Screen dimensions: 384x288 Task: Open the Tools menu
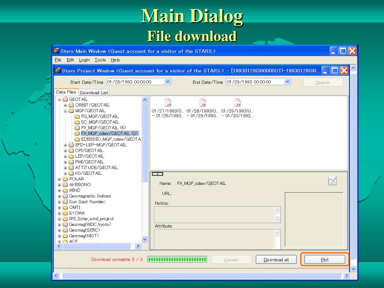point(100,60)
